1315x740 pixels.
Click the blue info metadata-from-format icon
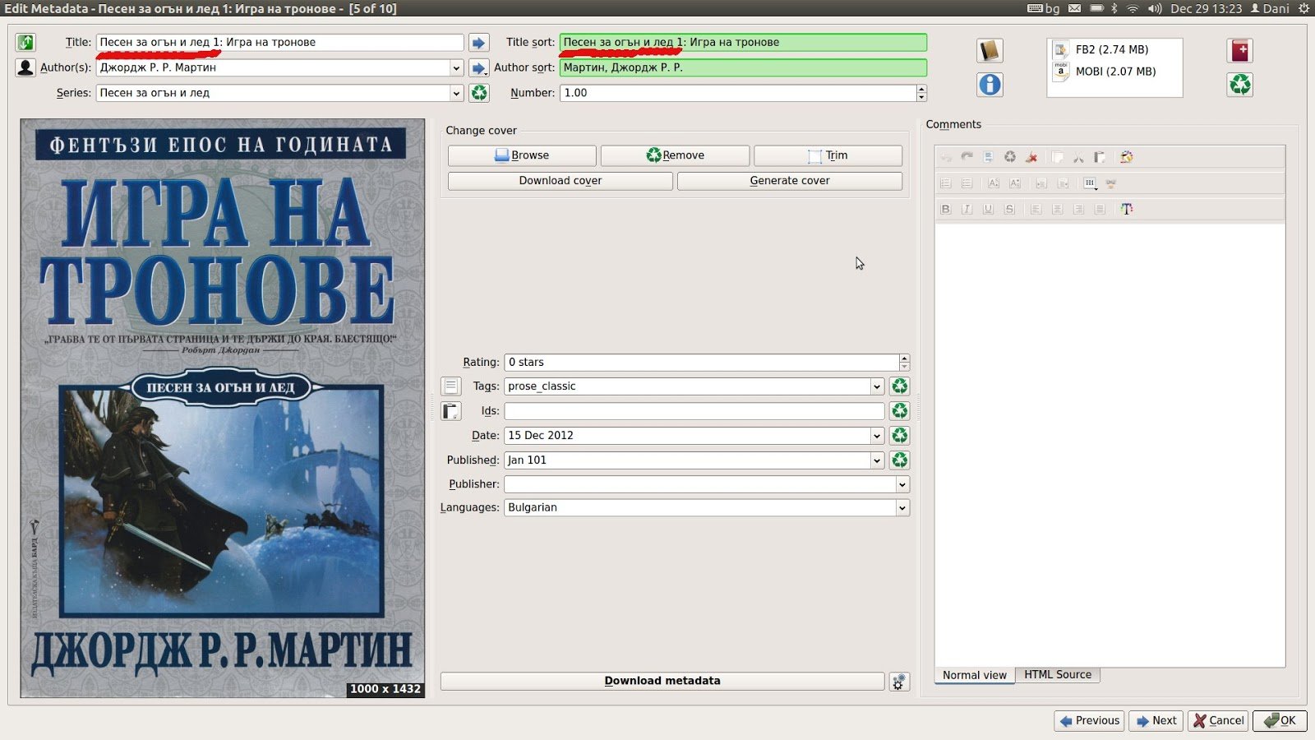(990, 85)
